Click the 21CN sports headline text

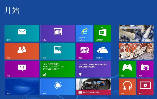[93, 65]
